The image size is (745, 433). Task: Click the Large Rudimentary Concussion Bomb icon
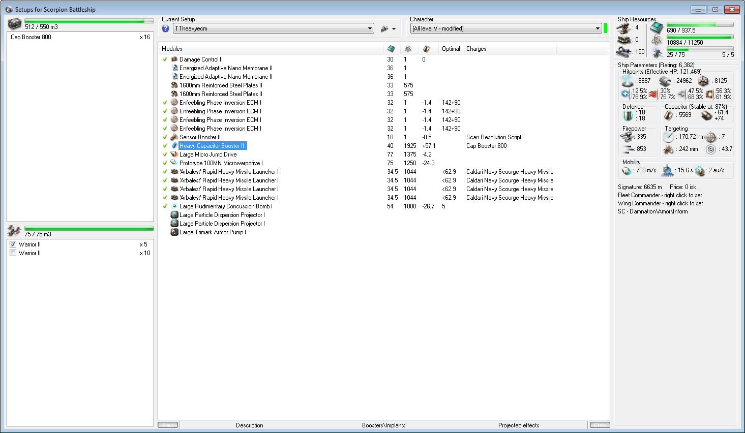(x=174, y=206)
